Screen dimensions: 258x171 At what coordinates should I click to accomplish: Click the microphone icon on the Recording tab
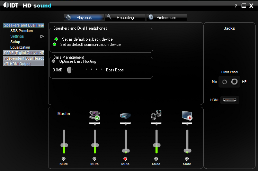coord(109,17)
